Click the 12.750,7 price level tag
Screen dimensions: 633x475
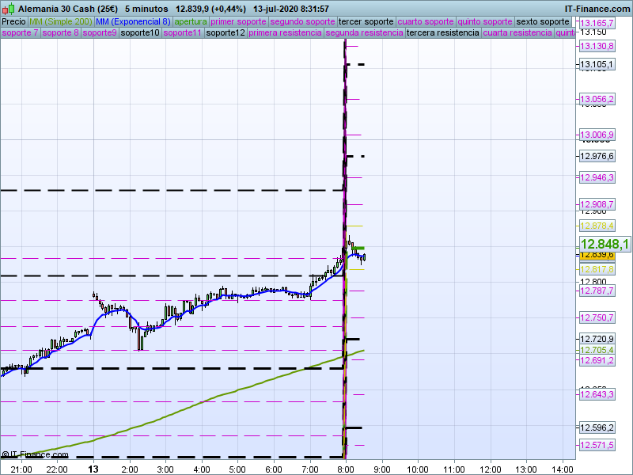pos(597,318)
